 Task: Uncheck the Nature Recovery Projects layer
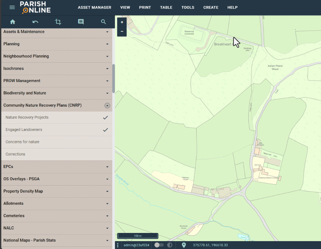point(105,117)
